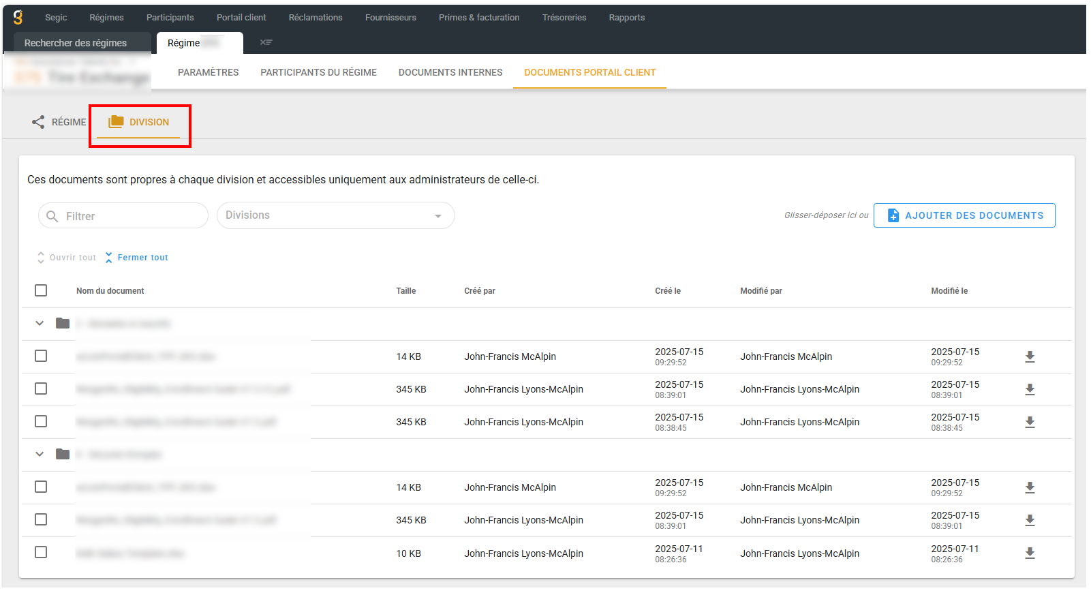Image resolution: width=1091 pixels, height=595 pixels.
Task: Click the close-all-tabs icon beside Régime tab
Action: pos(266,42)
